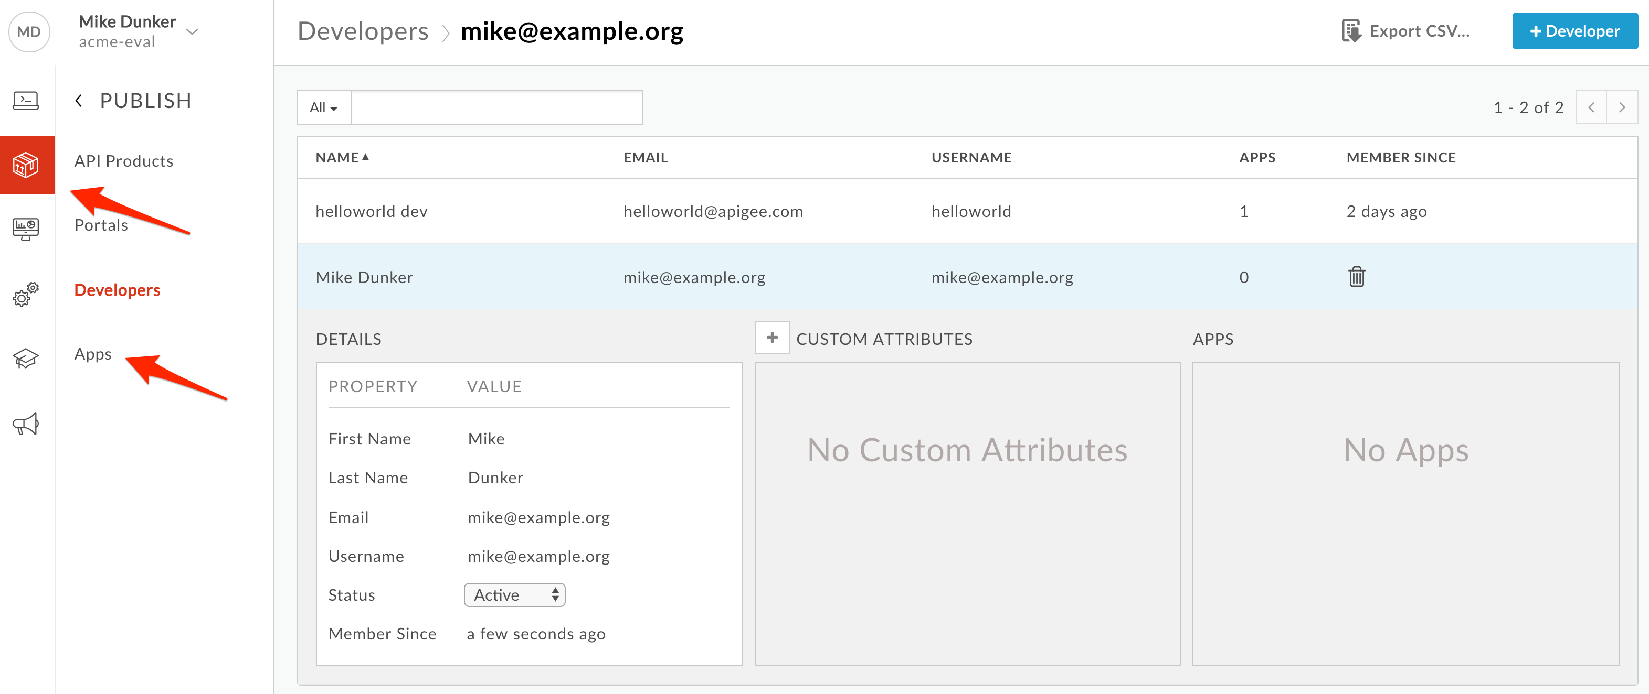Click the Last Name value Dunker
This screenshot has width=1649, height=694.
tap(495, 478)
